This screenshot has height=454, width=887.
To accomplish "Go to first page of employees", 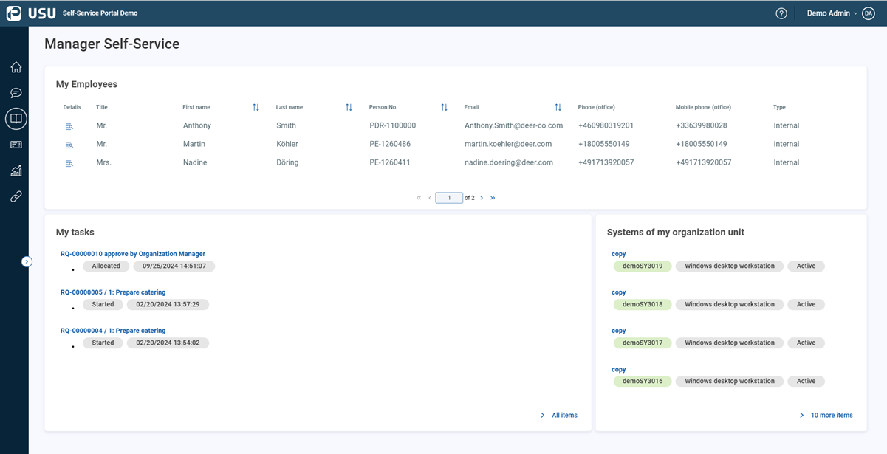I will coord(419,198).
